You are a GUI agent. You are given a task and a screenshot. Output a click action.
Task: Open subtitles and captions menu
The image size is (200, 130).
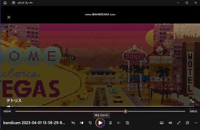click(x=162, y=123)
